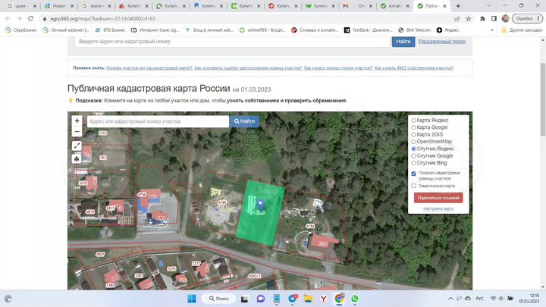
Task: Show hidden system tray icons chevron
Action: pos(450,299)
